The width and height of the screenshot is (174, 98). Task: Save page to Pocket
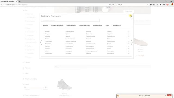164,5
